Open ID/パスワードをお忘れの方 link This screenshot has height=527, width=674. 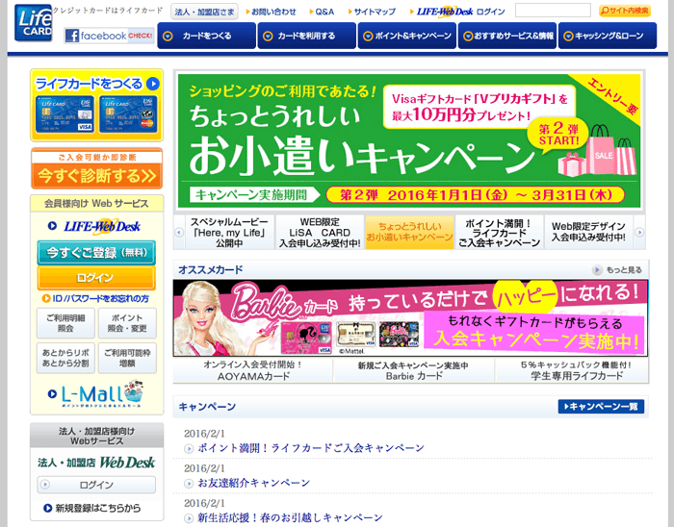(x=95, y=298)
